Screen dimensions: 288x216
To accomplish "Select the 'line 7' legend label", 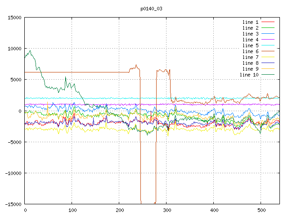I will click(250, 57).
